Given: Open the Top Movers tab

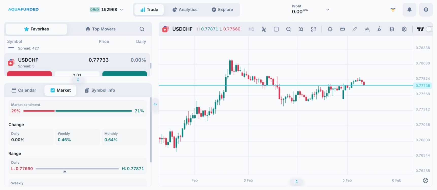Looking at the screenshot, I should (x=101, y=29).
